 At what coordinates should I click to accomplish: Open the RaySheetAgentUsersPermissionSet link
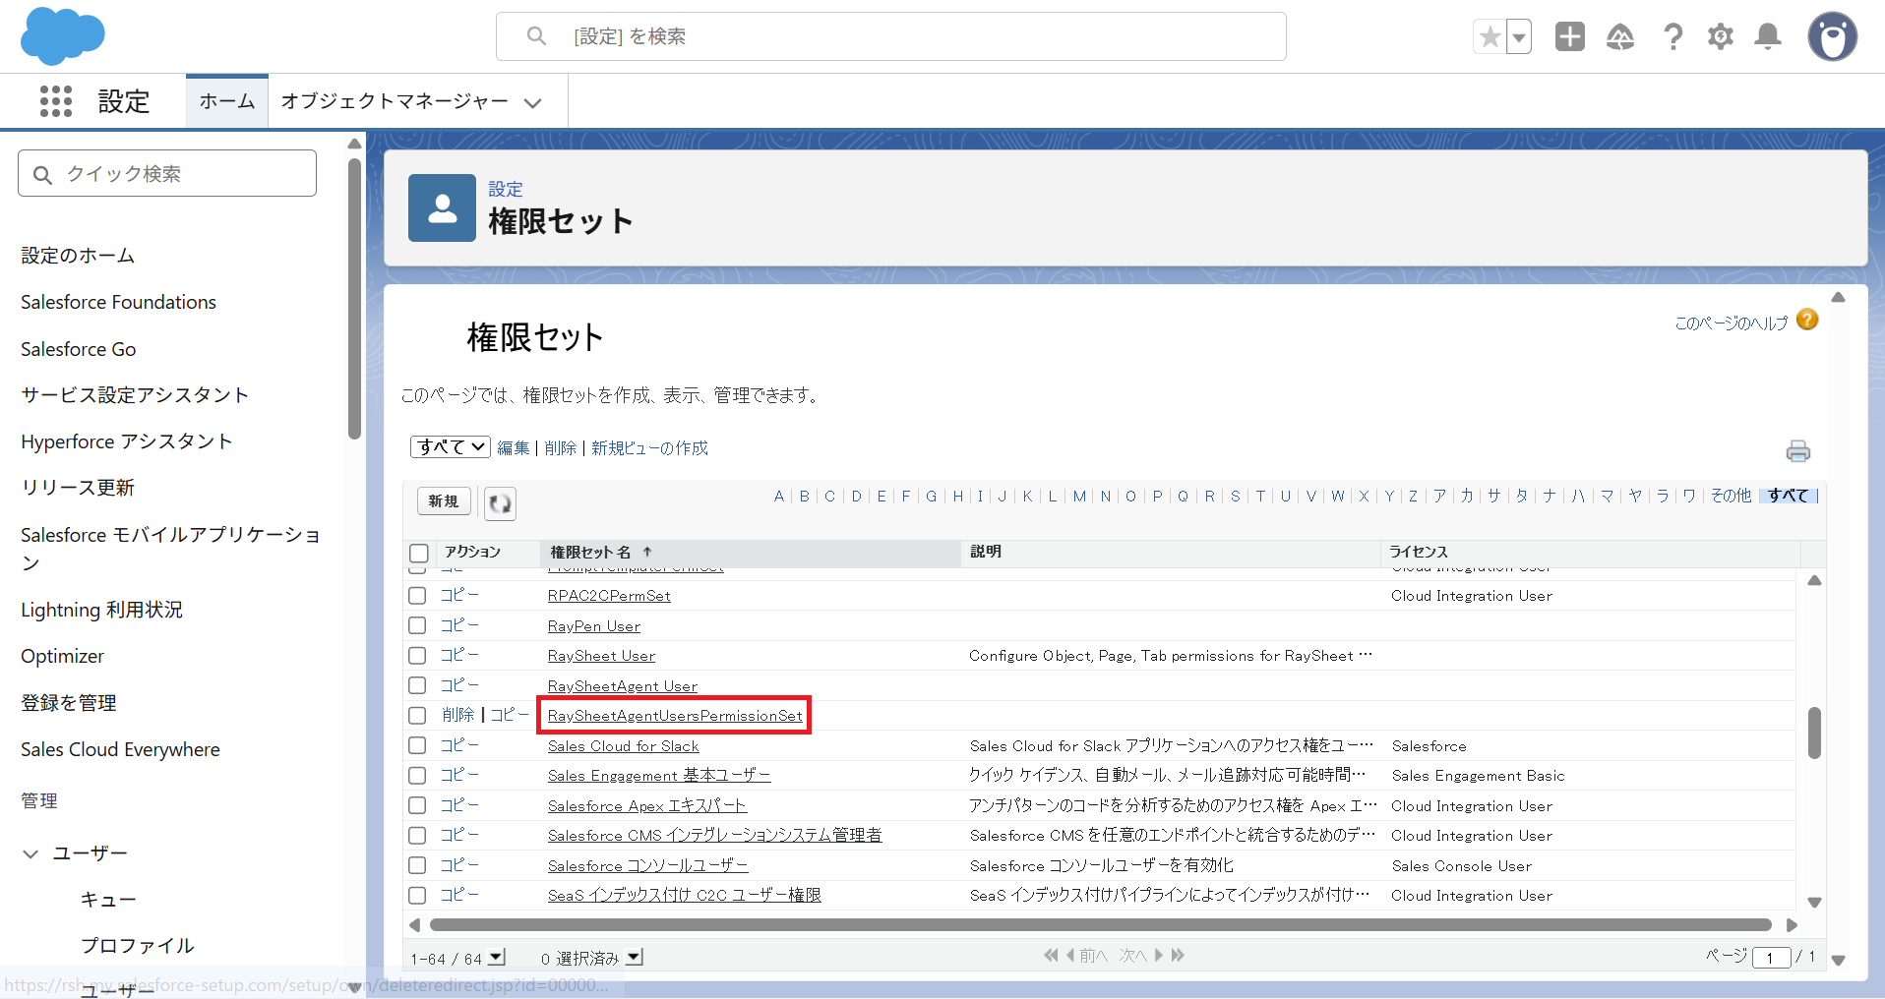click(675, 716)
